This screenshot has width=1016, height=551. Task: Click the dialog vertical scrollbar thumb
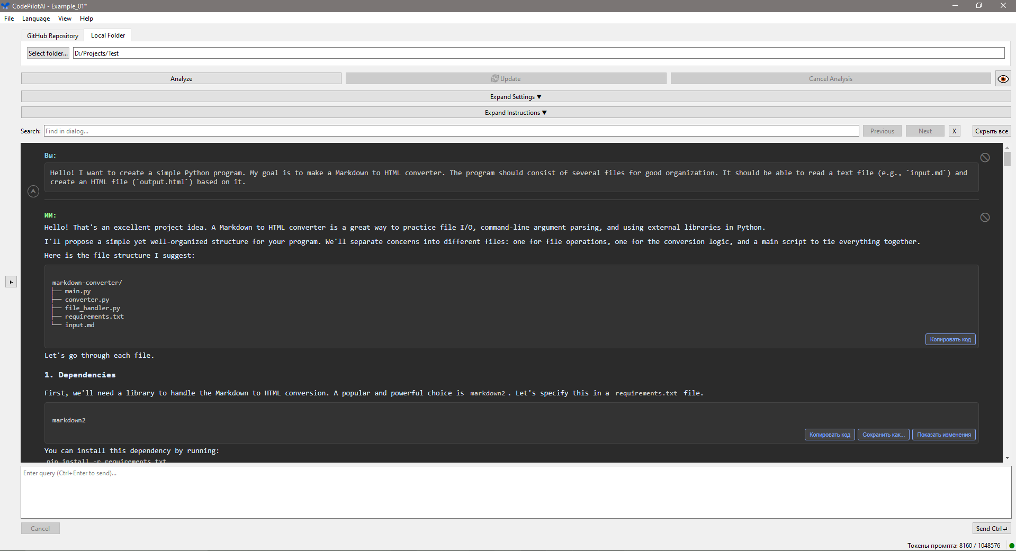point(1007,159)
